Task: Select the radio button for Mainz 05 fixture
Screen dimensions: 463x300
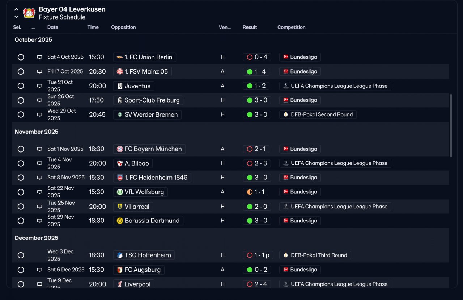Action: coord(21,72)
